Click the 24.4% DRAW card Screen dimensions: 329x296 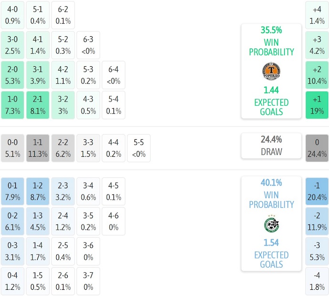click(x=271, y=146)
